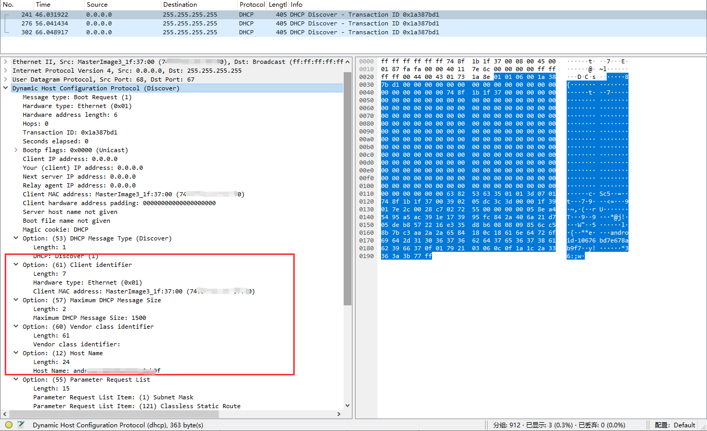The width and height of the screenshot is (707, 431).
Task: Select the empty Vendor class identifier value row
Action: (x=76, y=344)
